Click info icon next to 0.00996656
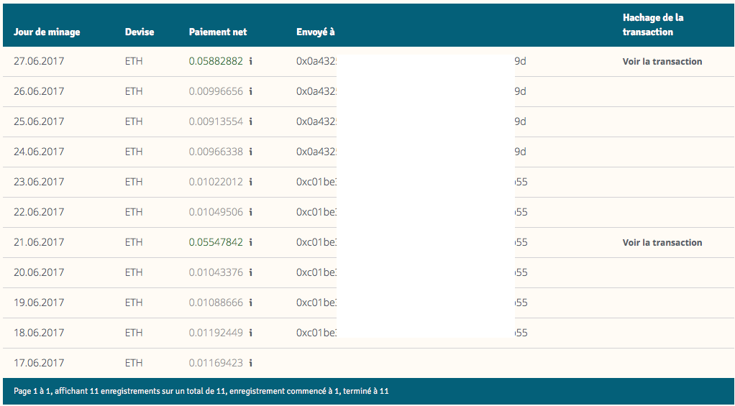This screenshot has width=735, height=406. (x=251, y=91)
